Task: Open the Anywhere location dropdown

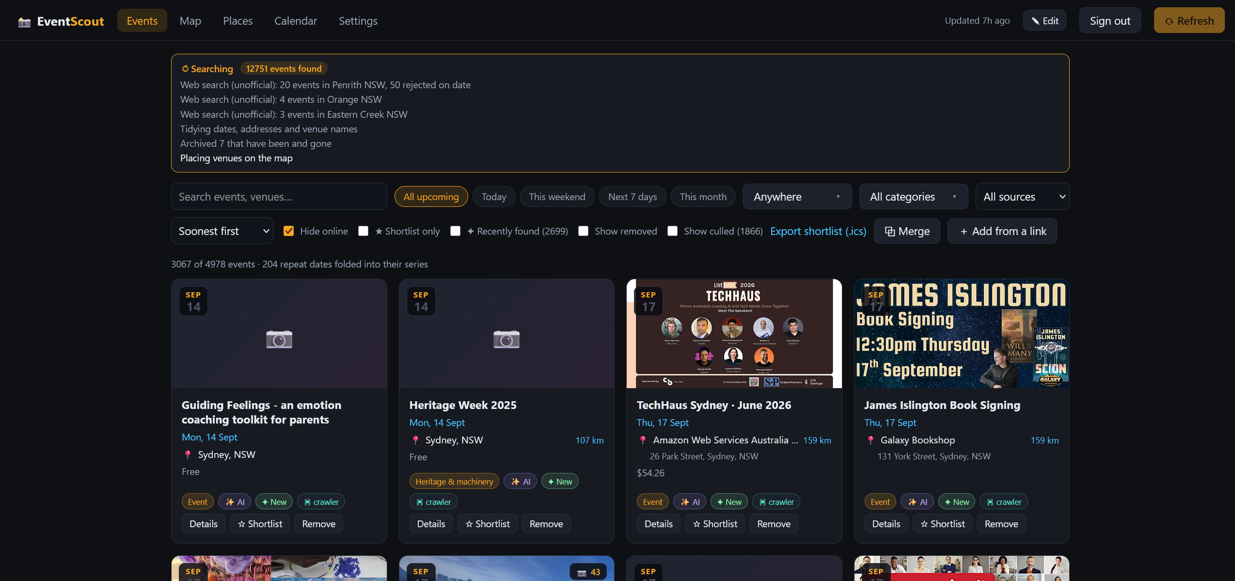Action: click(797, 197)
